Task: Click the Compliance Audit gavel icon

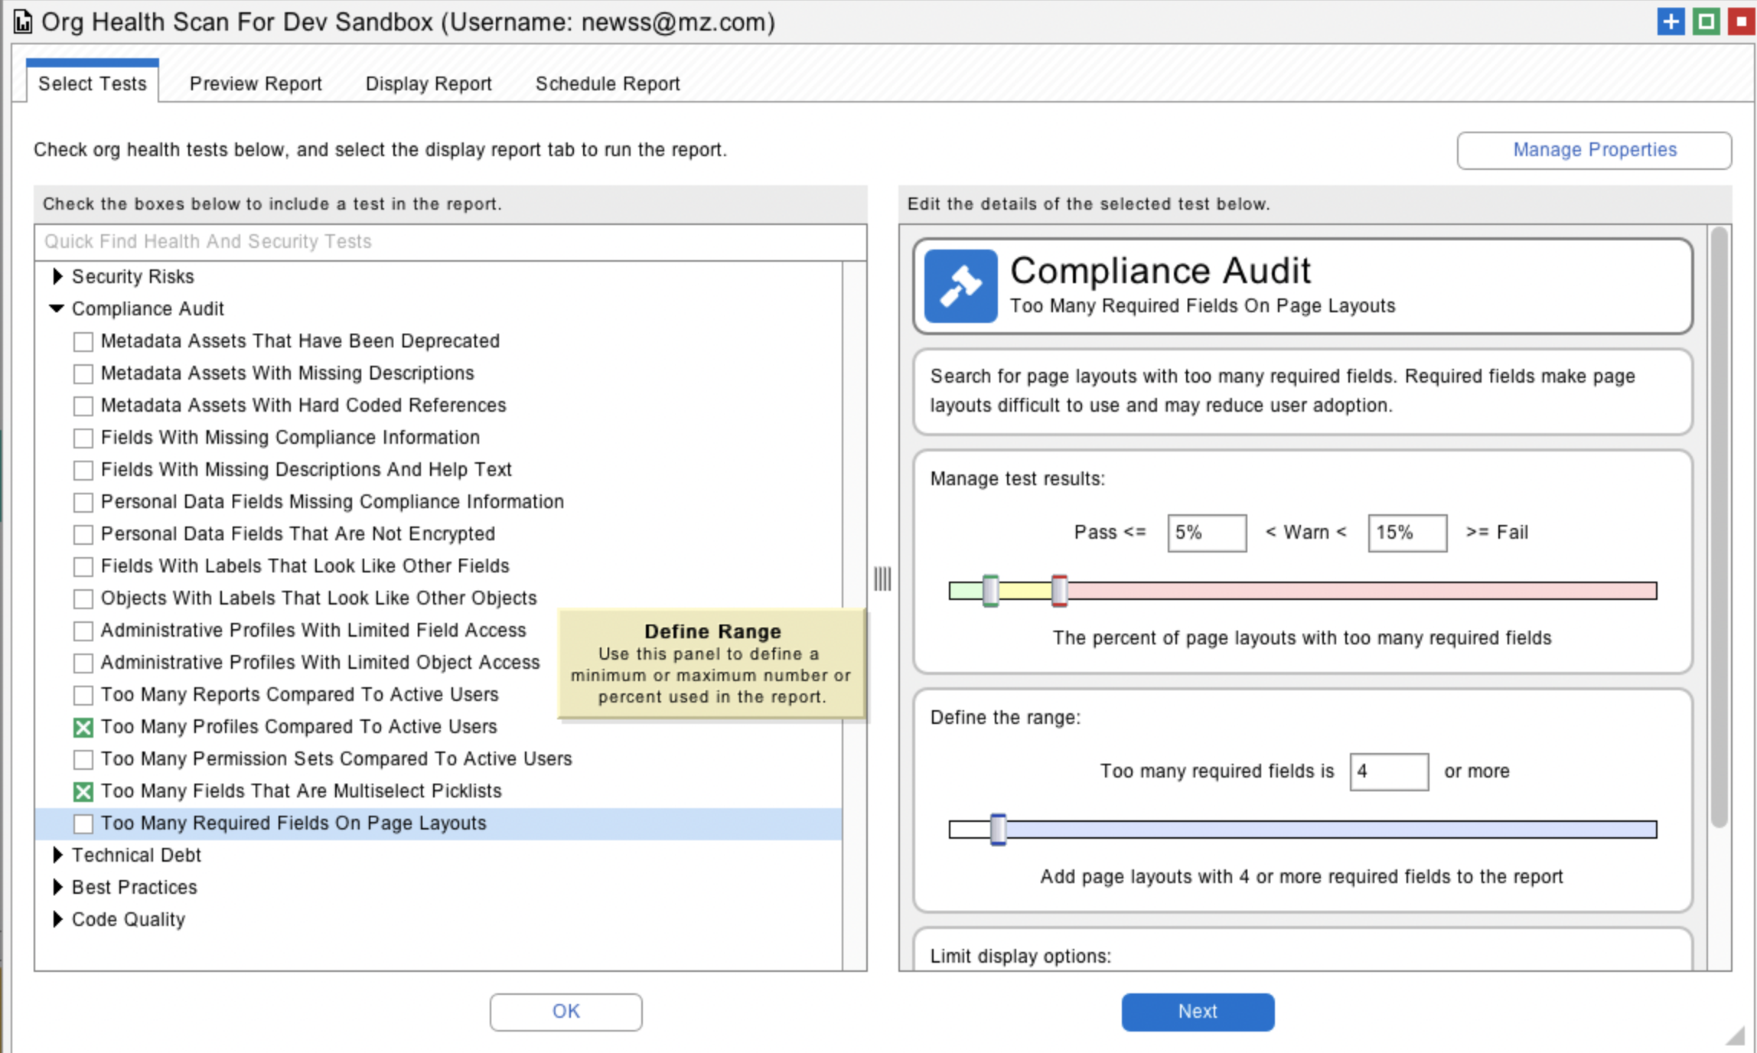Action: tap(960, 285)
